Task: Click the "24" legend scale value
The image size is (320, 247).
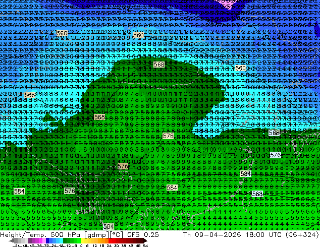Action: [x=109, y=246]
